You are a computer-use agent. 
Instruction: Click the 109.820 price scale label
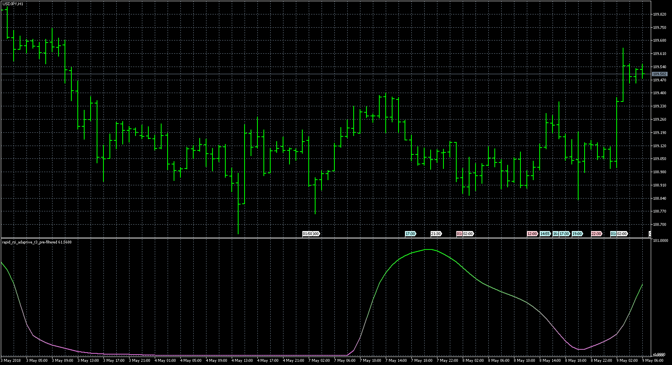click(x=660, y=14)
